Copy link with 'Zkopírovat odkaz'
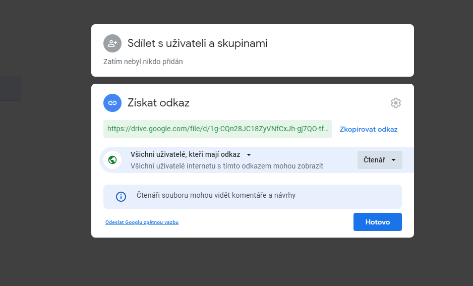The width and height of the screenshot is (473, 286). click(x=369, y=129)
